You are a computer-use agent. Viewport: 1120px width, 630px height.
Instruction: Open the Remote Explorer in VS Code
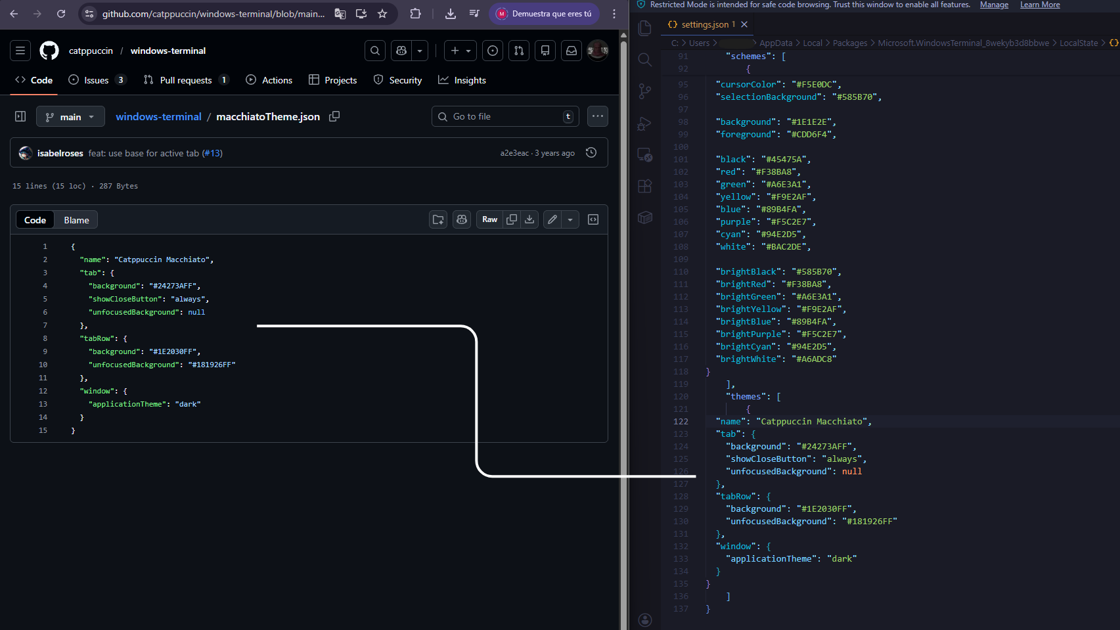tap(645, 154)
